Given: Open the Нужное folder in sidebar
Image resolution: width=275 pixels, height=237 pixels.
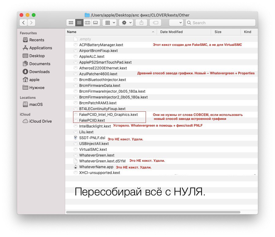Looking at the screenshot, I should (33, 87).
